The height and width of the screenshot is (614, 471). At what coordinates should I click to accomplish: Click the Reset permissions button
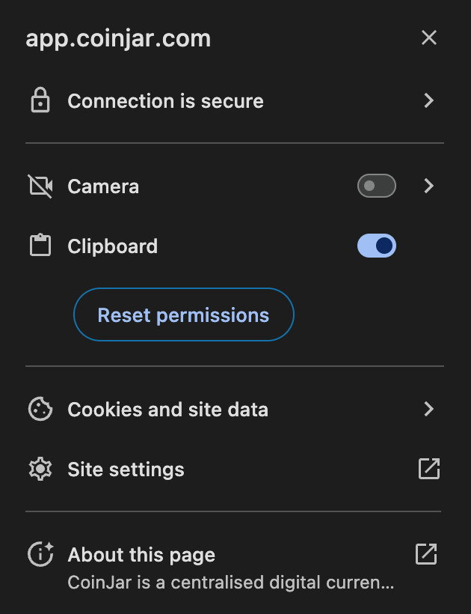point(184,314)
